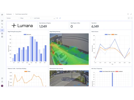
Task: Click the Total Vehicles on Property label
Action: coord(45,23)
